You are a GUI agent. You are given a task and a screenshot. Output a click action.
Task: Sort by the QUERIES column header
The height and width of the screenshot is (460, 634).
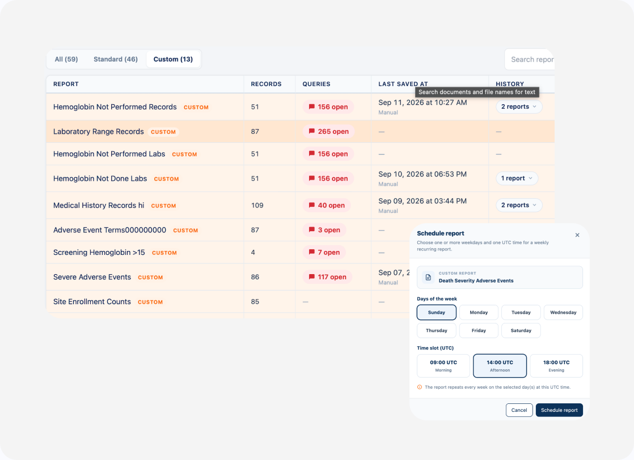[x=316, y=84]
